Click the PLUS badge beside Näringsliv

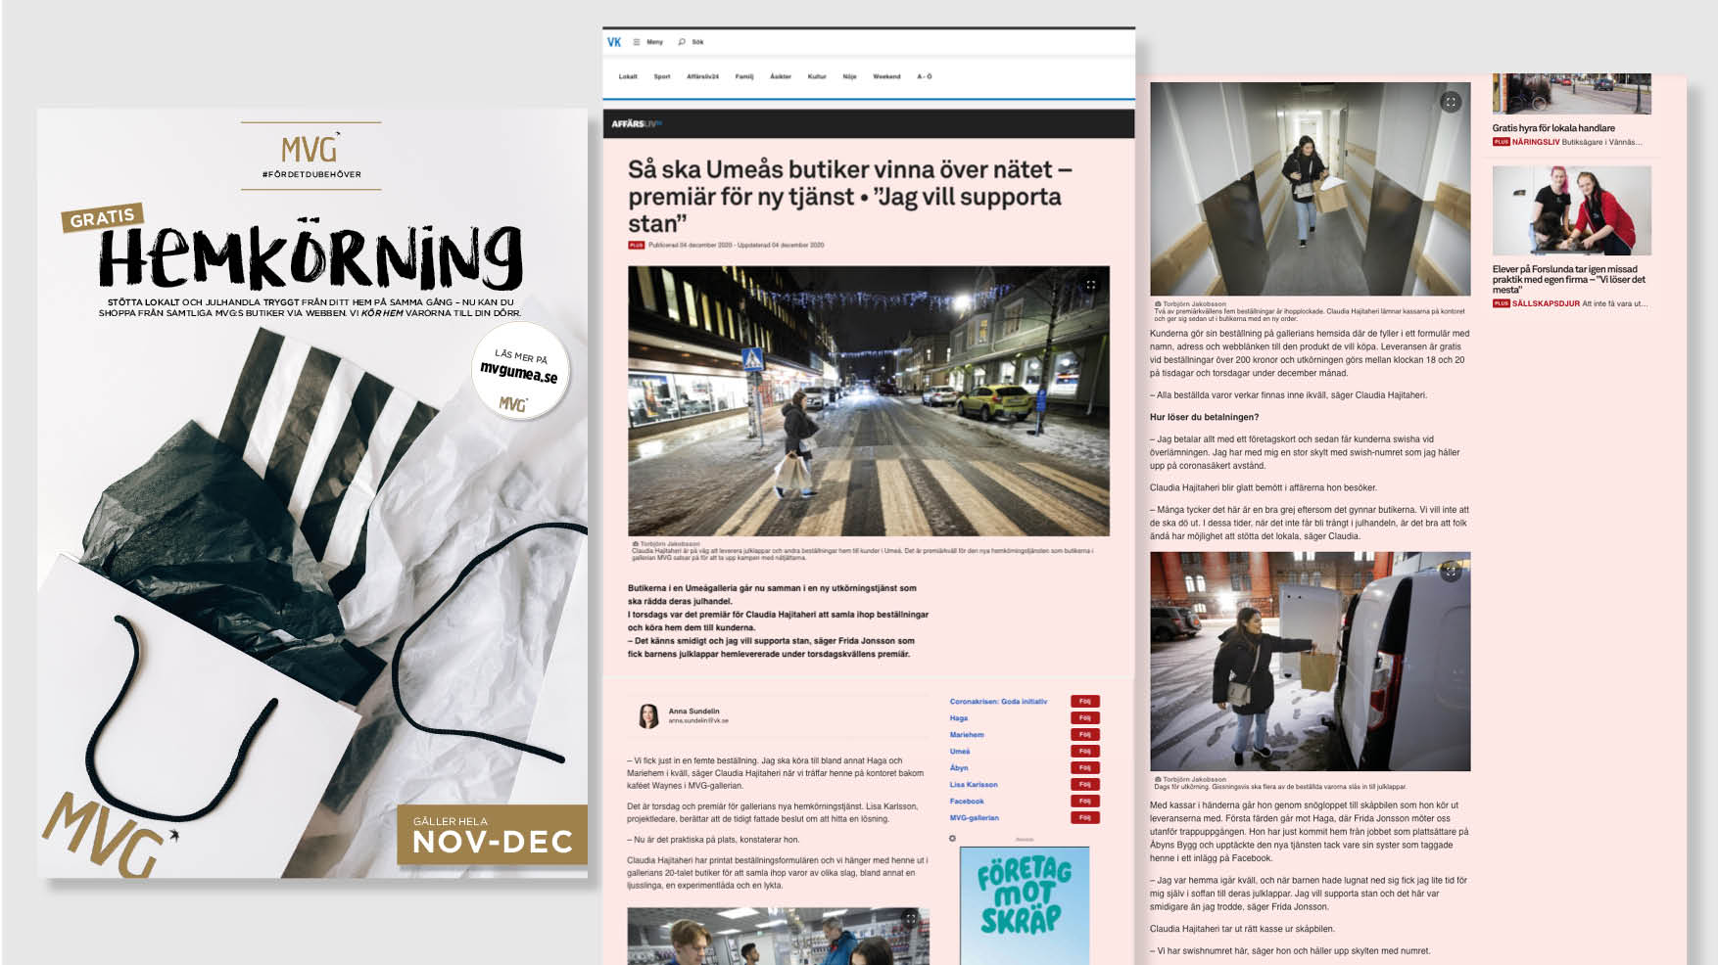pyautogui.click(x=1501, y=142)
